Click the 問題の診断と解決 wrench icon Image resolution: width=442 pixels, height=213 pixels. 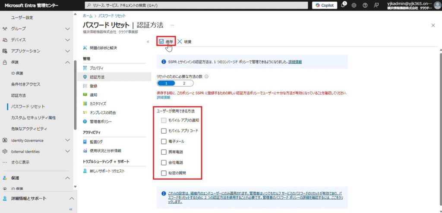pos(85,48)
